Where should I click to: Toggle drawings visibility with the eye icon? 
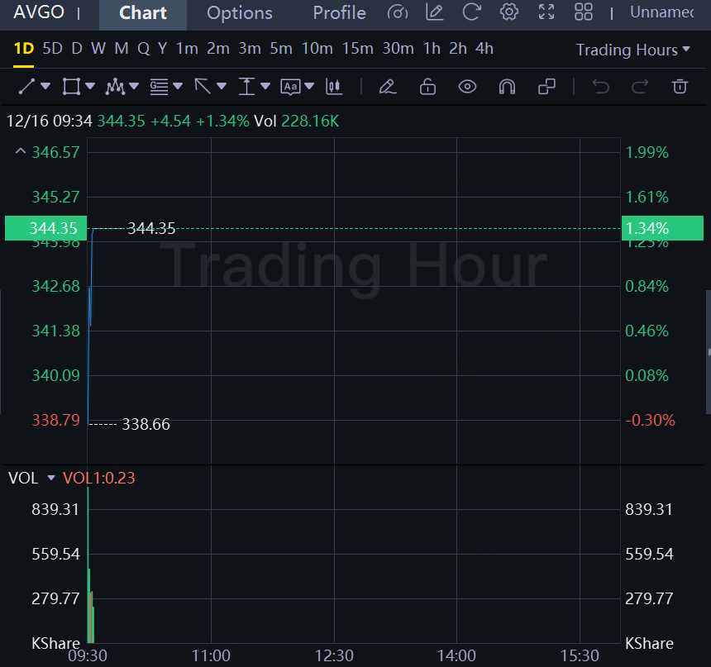(467, 86)
